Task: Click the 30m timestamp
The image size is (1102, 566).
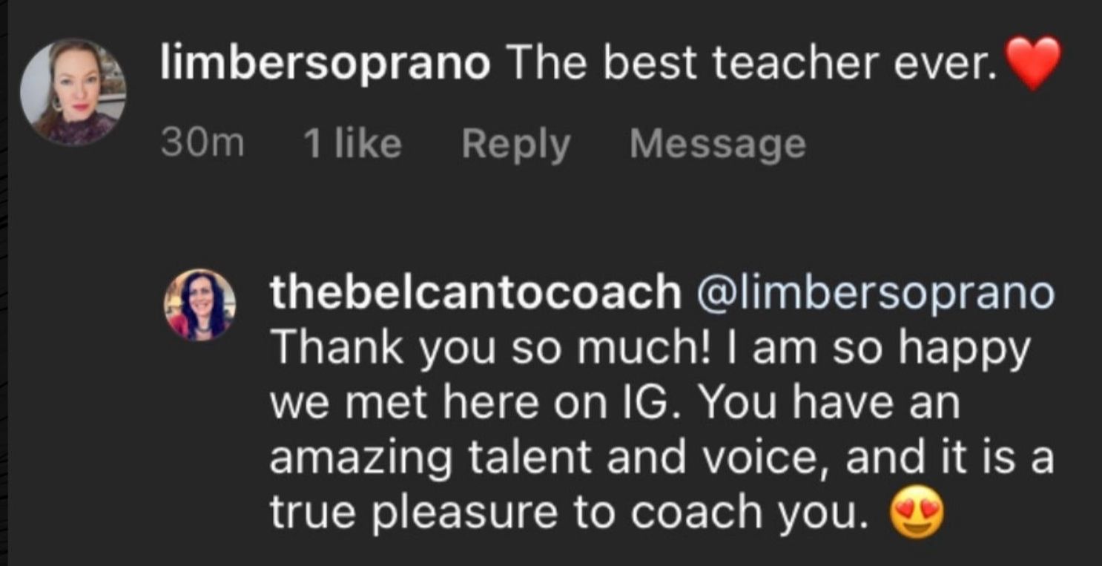Action: (202, 143)
